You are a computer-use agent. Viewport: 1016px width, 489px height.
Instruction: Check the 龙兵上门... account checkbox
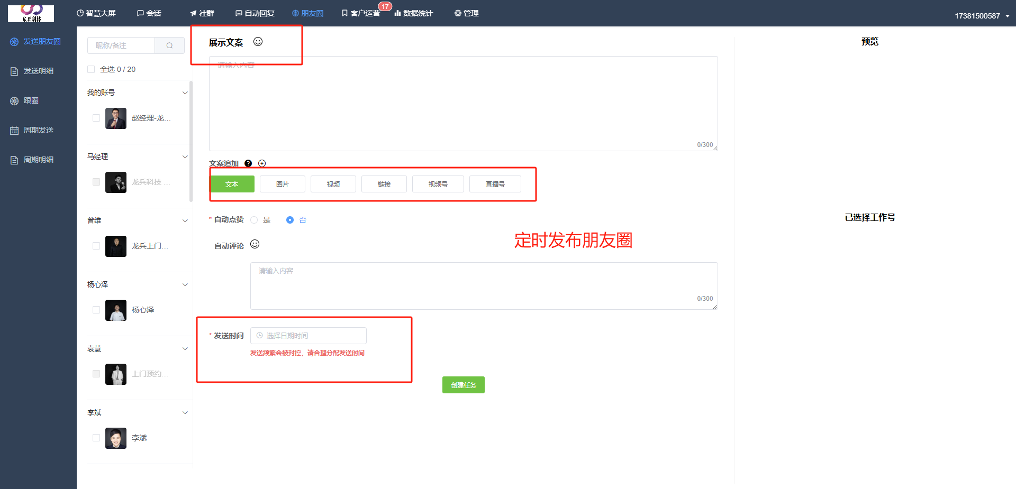coord(96,246)
